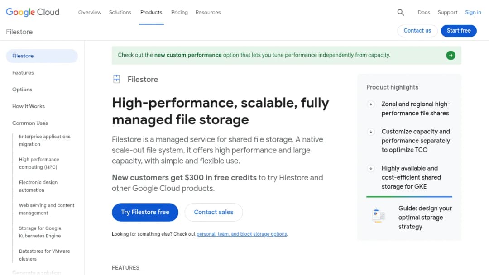Click the FEATURES section label
Viewport: 489px width, 275px height.
click(126, 268)
